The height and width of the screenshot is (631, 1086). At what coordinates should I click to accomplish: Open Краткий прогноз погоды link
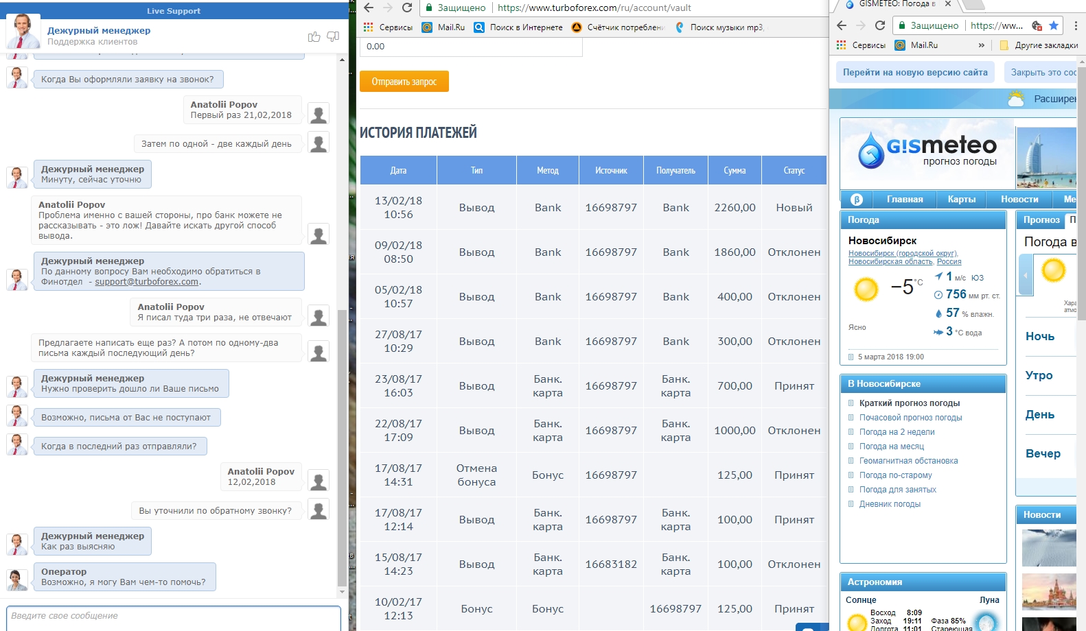910,403
